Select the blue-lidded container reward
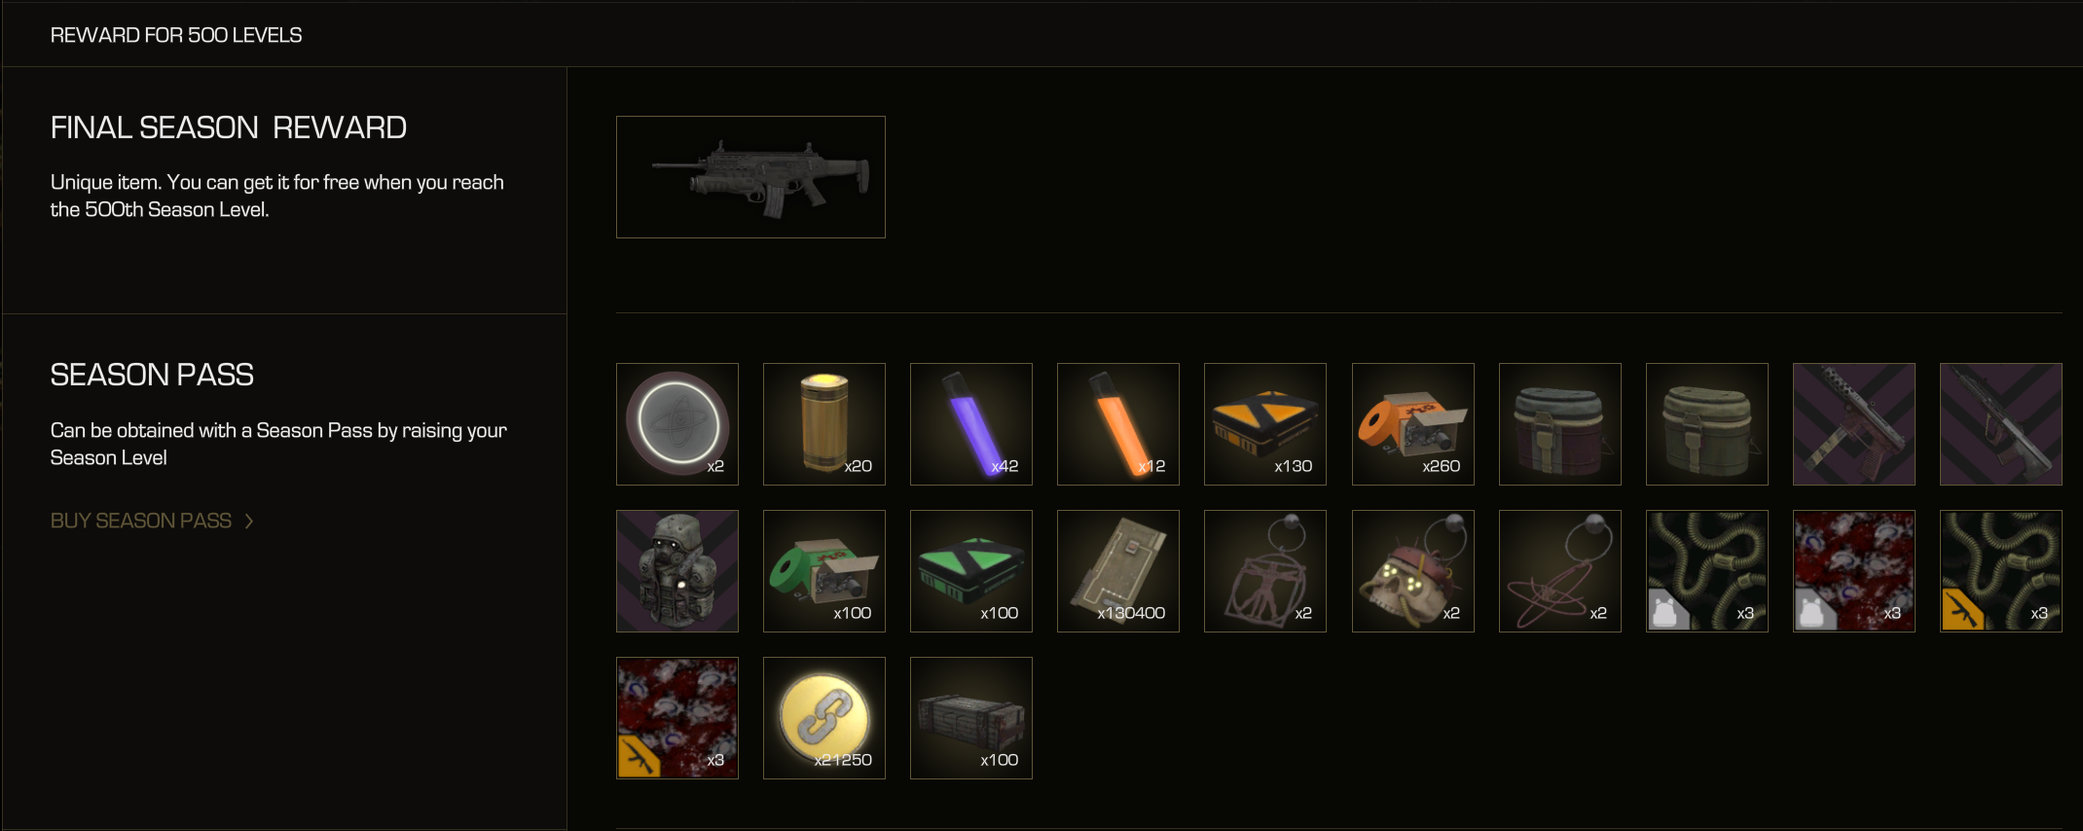This screenshot has height=831, width=2083. [x=1560, y=424]
